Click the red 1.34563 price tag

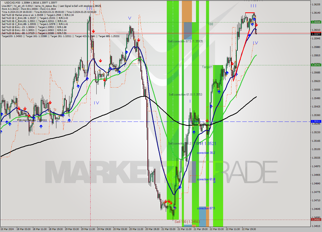point(316,219)
